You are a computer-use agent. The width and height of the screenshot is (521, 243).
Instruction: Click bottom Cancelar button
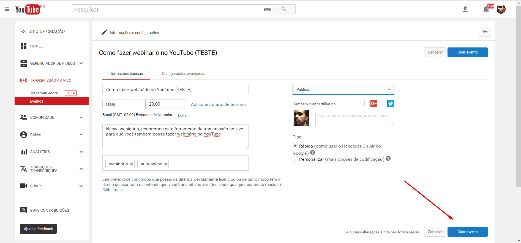[x=435, y=232]
